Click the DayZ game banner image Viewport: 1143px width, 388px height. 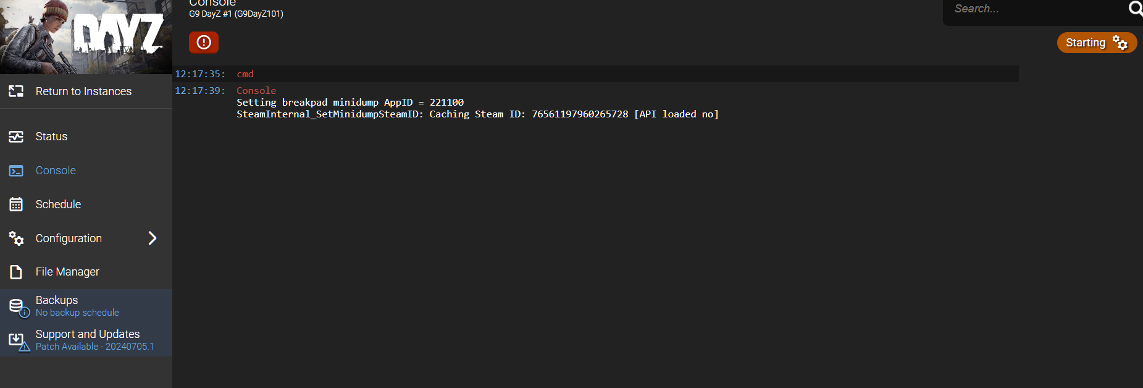[86, 37]
